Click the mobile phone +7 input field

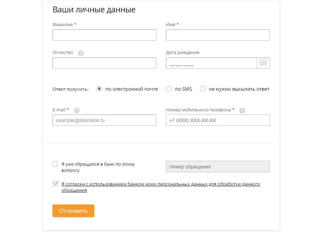click(x=218, y=120)
